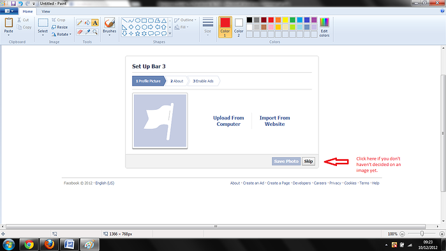Open the Windows Start button

[x=8, y=245]
